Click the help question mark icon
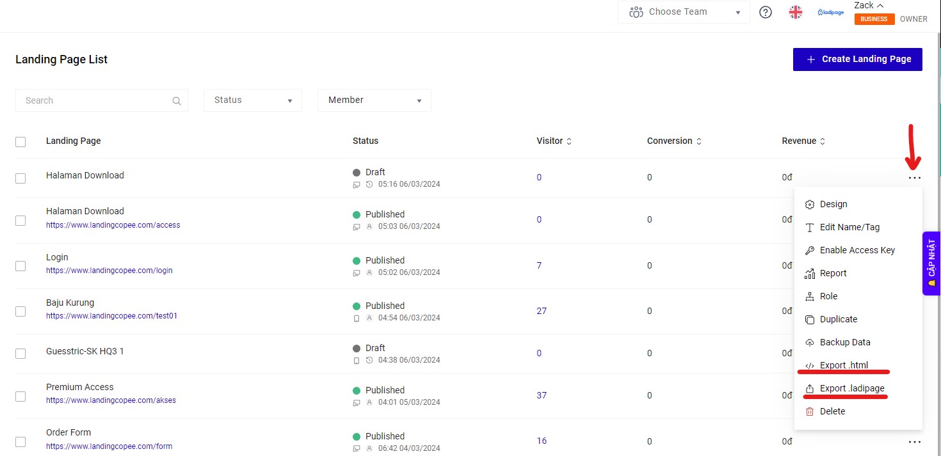 pos(766,12)
